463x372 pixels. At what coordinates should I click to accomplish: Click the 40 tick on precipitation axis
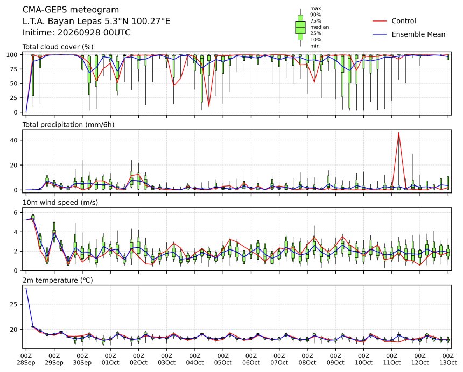(x=15, y=140)
